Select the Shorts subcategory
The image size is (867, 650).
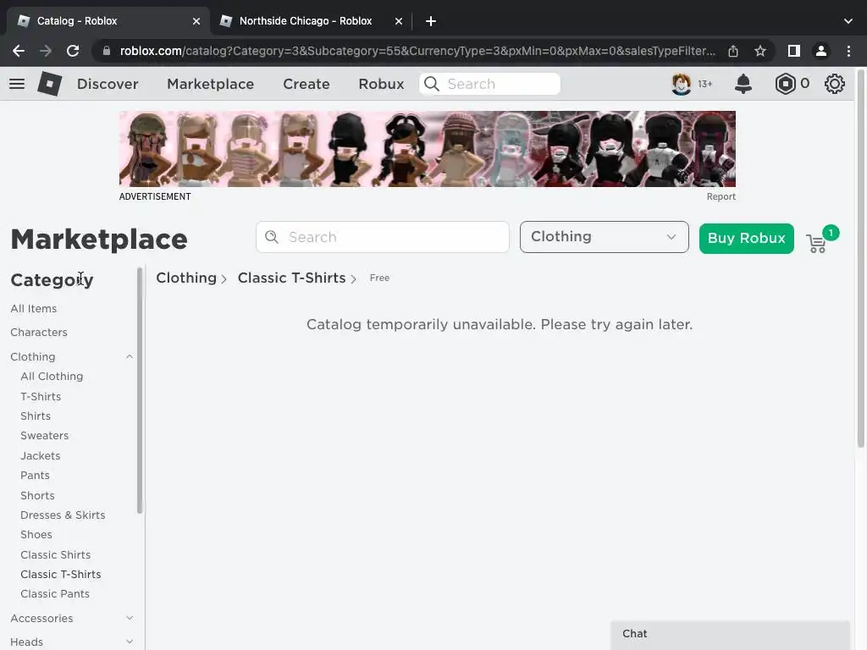[x=37, y=495]
